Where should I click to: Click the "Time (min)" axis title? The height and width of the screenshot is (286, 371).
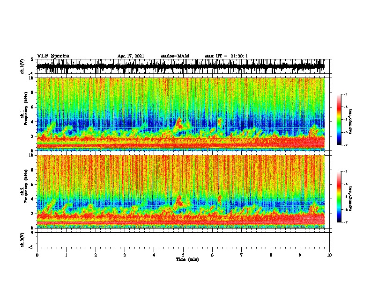click(x=187, y=259)
